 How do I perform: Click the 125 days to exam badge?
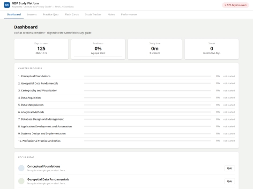point(235,5)
